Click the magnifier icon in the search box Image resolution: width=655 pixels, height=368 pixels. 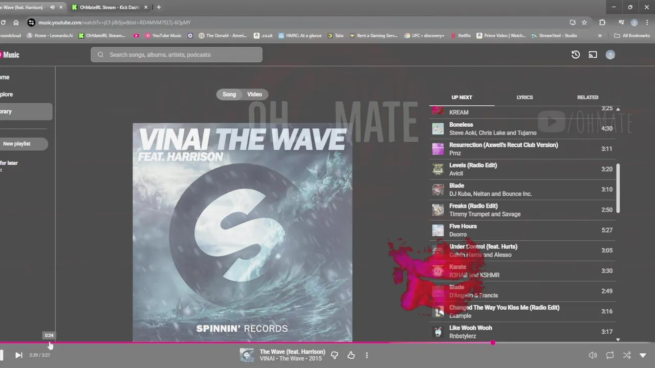point(100,55)
